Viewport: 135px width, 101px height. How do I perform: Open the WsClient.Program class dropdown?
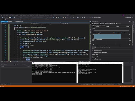(45, 23)
